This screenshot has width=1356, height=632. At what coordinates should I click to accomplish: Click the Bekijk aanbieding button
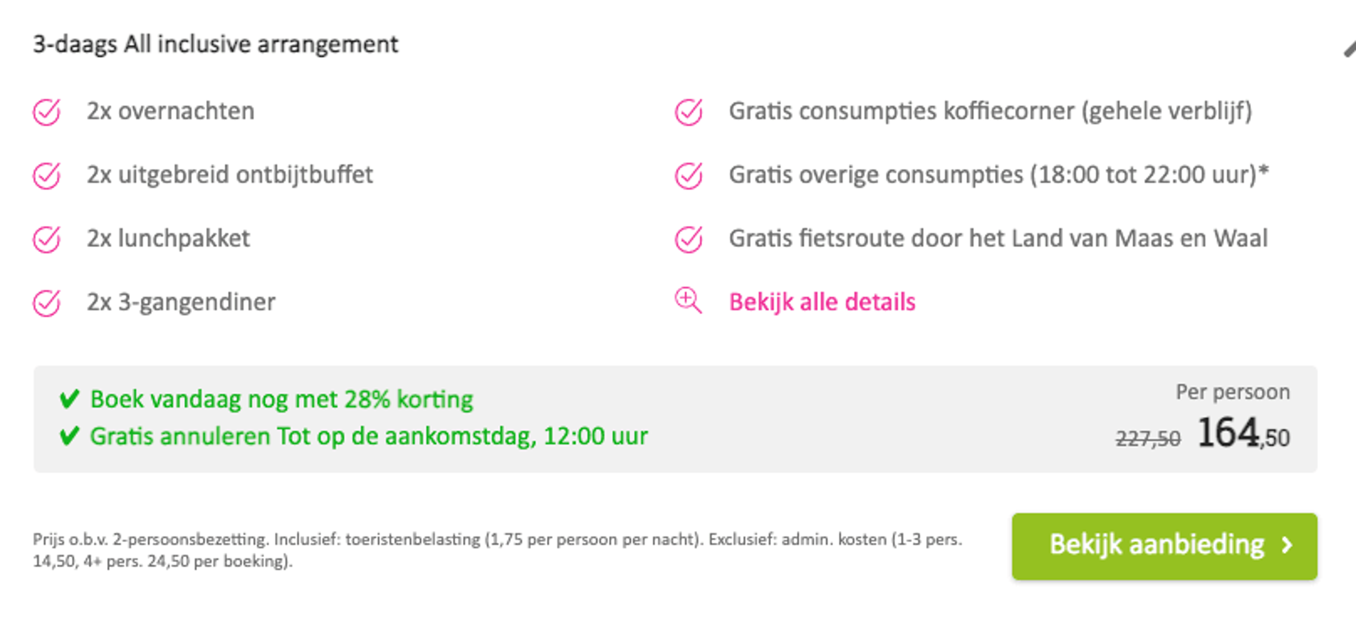tap(1164, 546)
